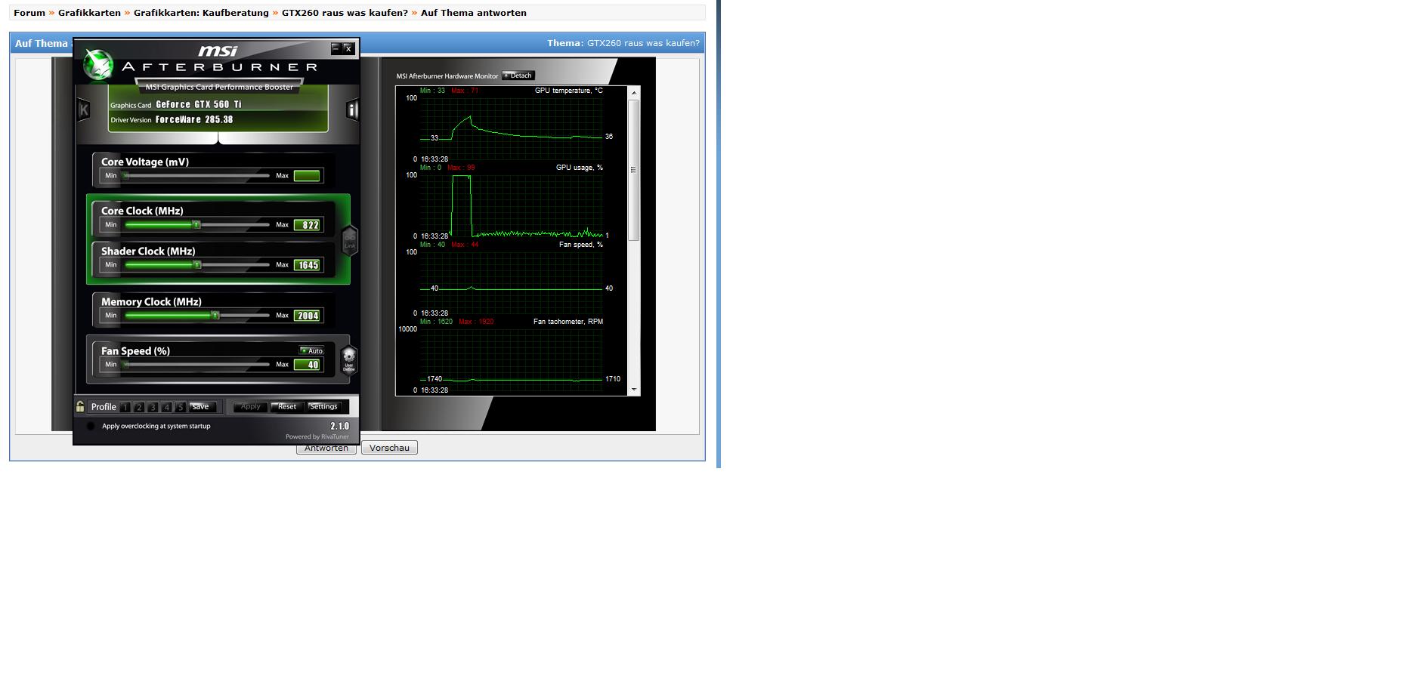Click hardware monitor scrollbar down arrow
1404x700 pixels.
point(634,390)
